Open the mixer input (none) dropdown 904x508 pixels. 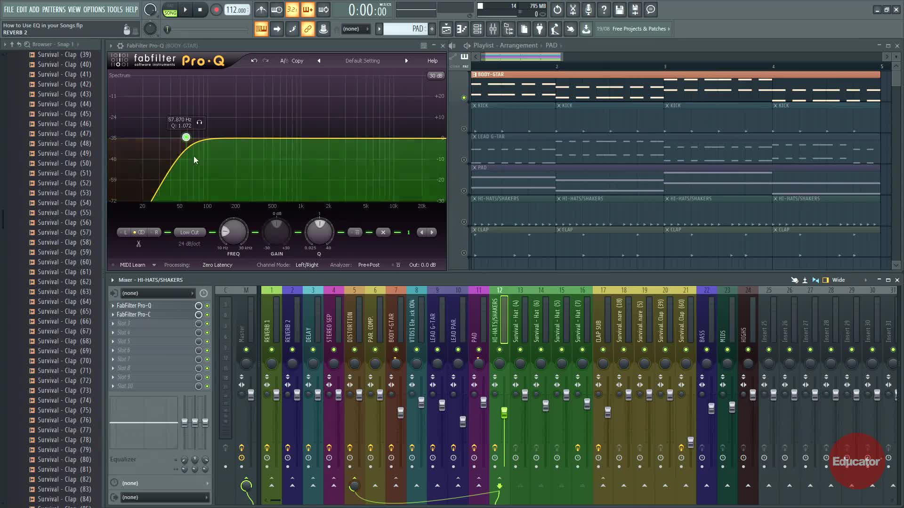click(x=157, y=293)
